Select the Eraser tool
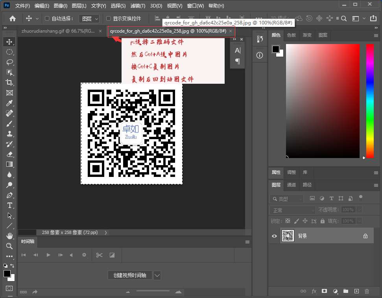The image size is (382, 298). (9, 154)
